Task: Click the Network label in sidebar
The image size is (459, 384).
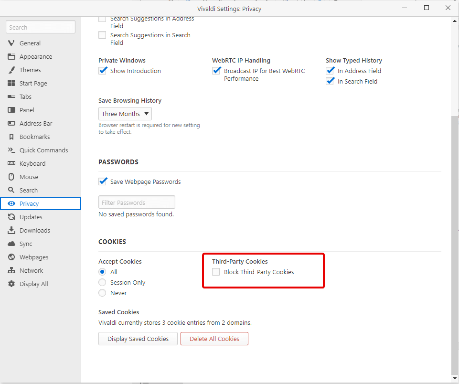Action: point(32,270)
